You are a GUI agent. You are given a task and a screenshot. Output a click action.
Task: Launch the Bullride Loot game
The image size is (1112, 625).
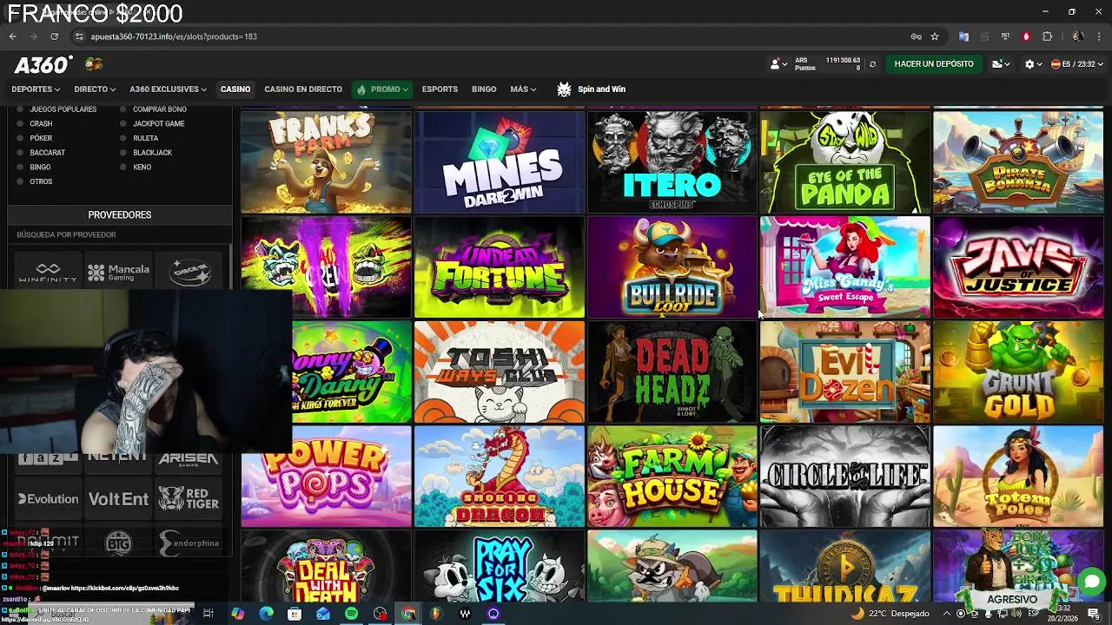pos(672,267)
